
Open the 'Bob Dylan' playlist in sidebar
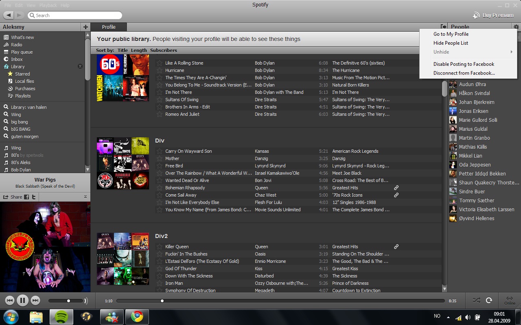click(21, 170)
